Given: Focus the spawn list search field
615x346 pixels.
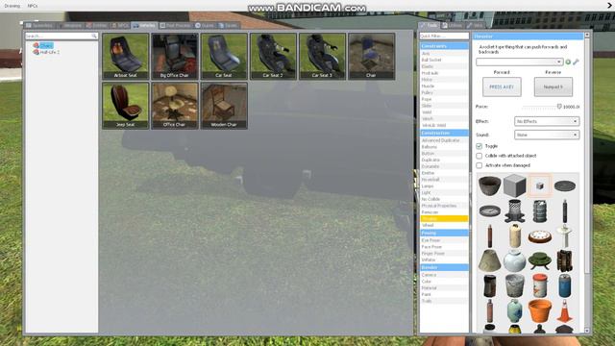Looking at the screenshot, I should click(x=61, y=36).
